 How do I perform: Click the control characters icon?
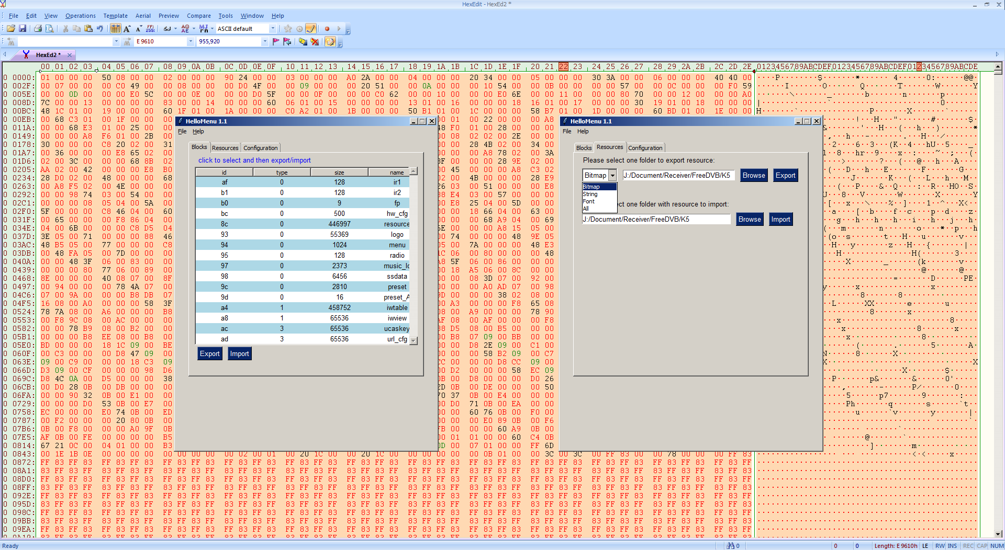pos(203,29)
